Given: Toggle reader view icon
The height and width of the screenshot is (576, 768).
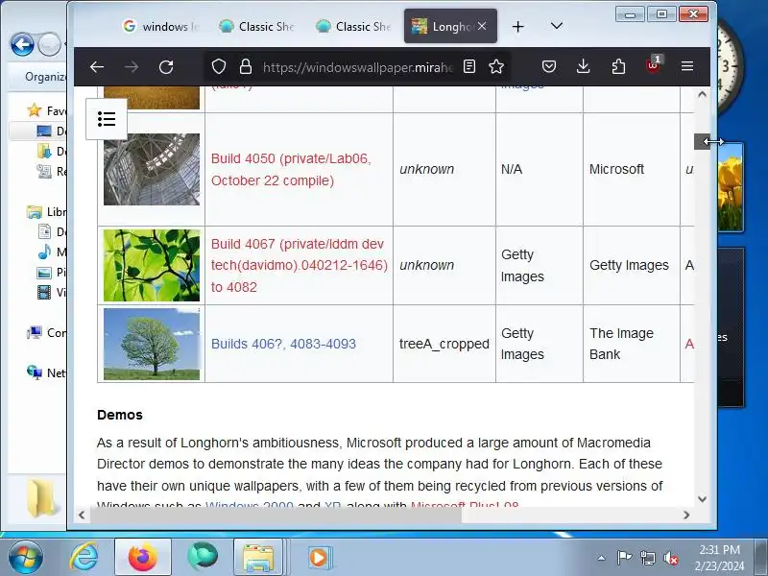Looking at the screenshot, I should point(469,66).
